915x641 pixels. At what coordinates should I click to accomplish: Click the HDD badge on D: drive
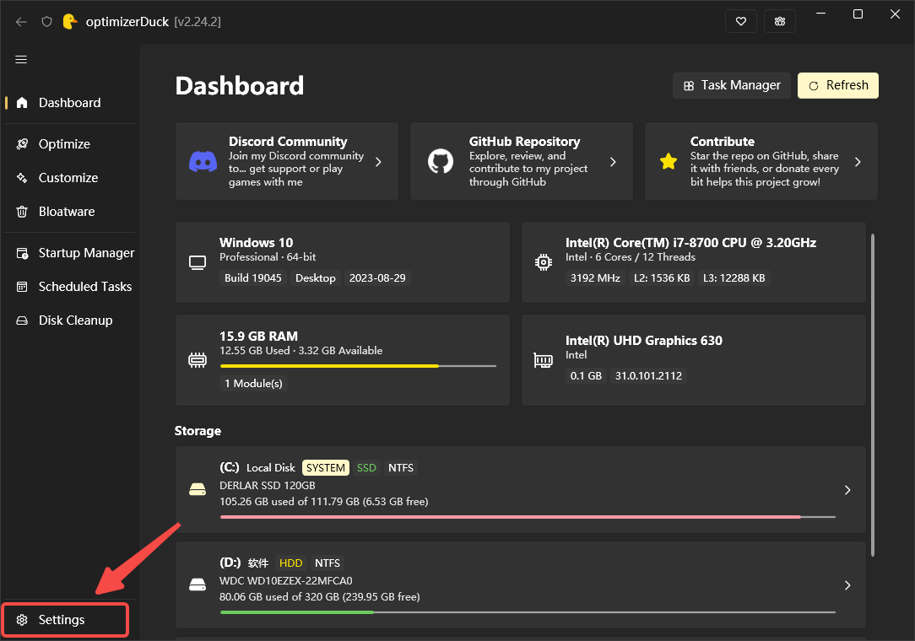click(x=290, y=563)
